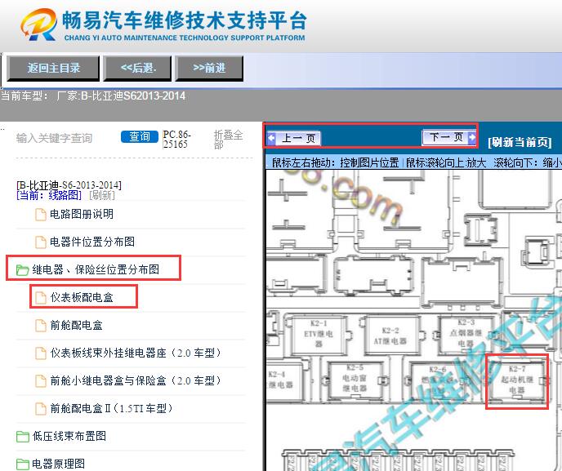This screenshot has width=562, height=471.
Task: Click the page icon beside 前舱配电盒
Action: (41, 326)
